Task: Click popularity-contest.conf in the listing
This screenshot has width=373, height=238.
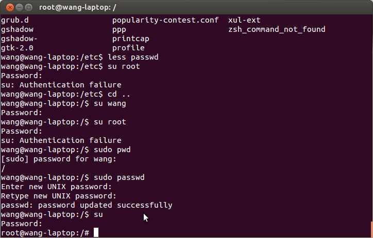Action: (165, 20)
